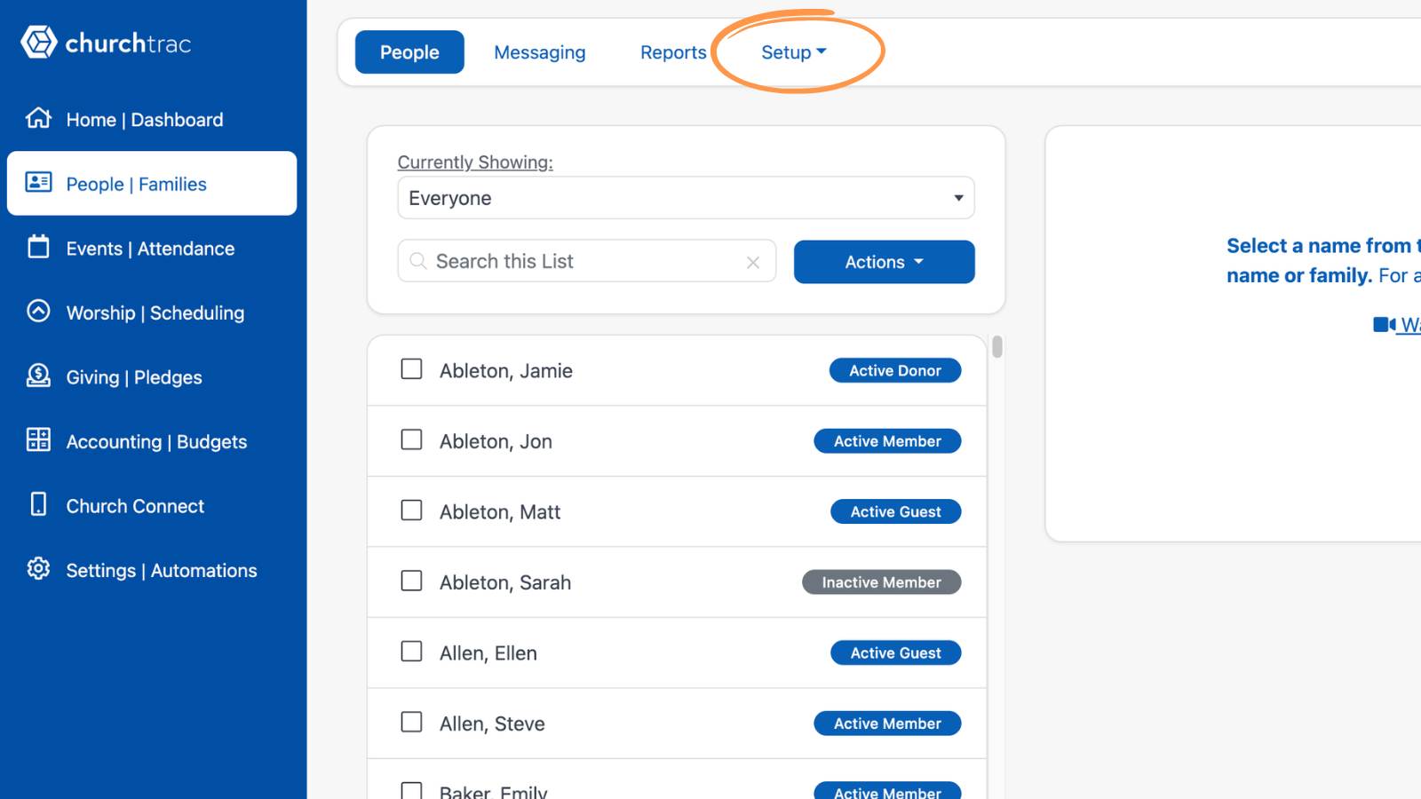Image resolution: width=1421 pixels, height=799 pixels.
Task: Click the Home house icon
Action: [38, 117]
